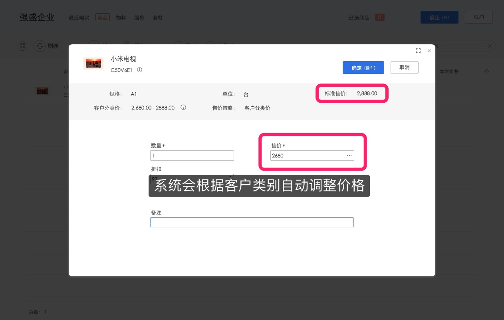This screenshot has width=504, height=320.
Task: Open the 已选商品 selected items badge
Action: pos(379,17)
